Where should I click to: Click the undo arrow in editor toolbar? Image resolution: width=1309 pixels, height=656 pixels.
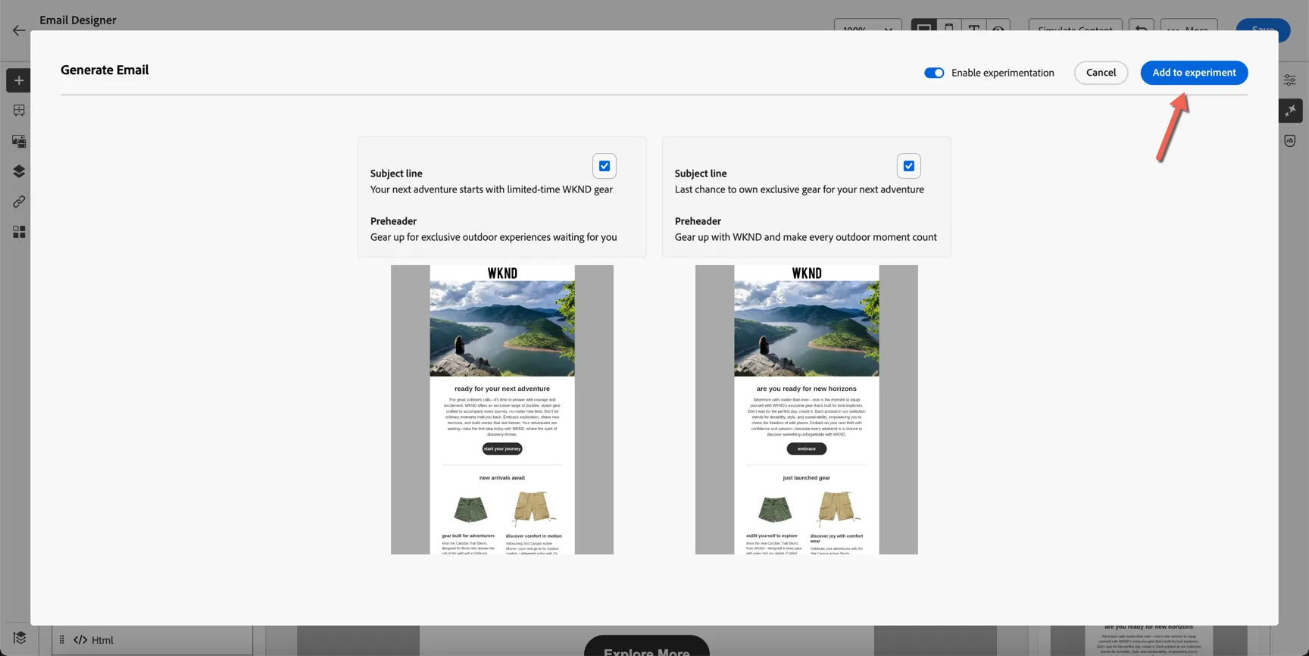click(1141, 29)
